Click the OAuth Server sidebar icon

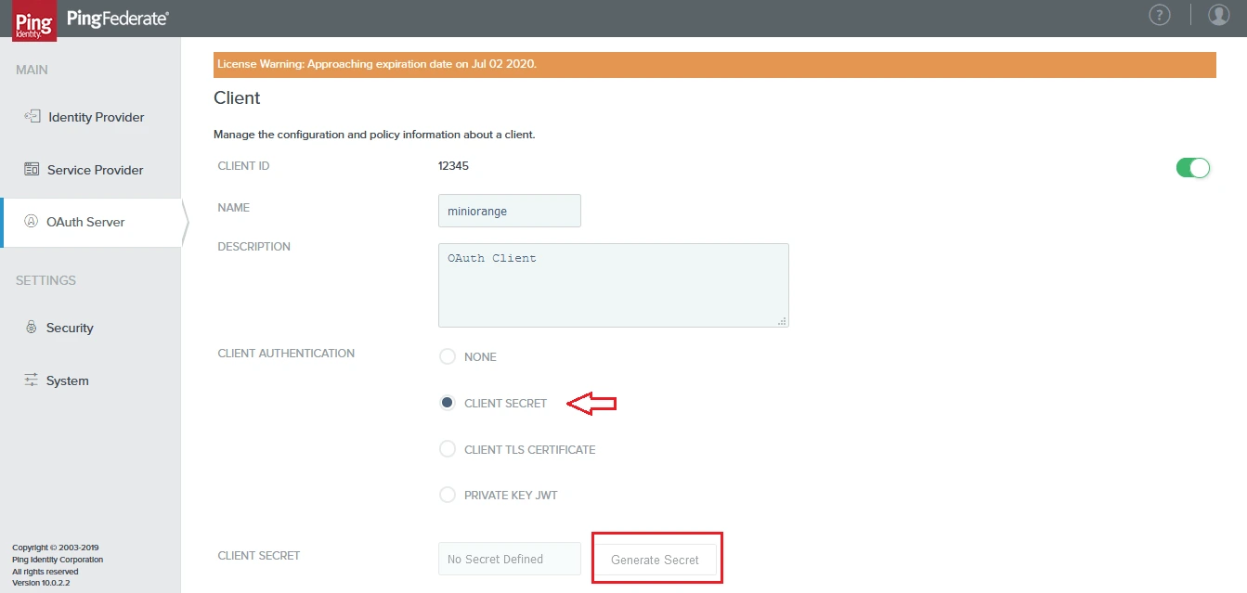(31, 222)
